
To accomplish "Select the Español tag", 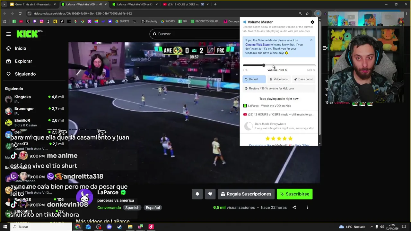I will pos(153,208).
